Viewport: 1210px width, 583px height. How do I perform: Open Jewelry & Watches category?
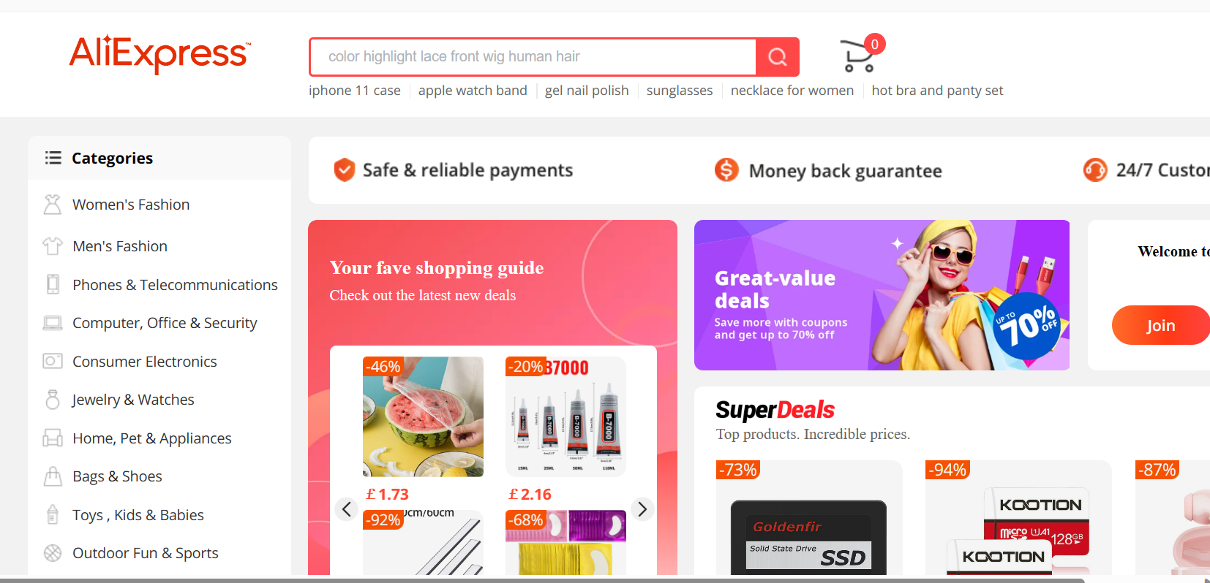pyautogui.click(x=133, y=400)
